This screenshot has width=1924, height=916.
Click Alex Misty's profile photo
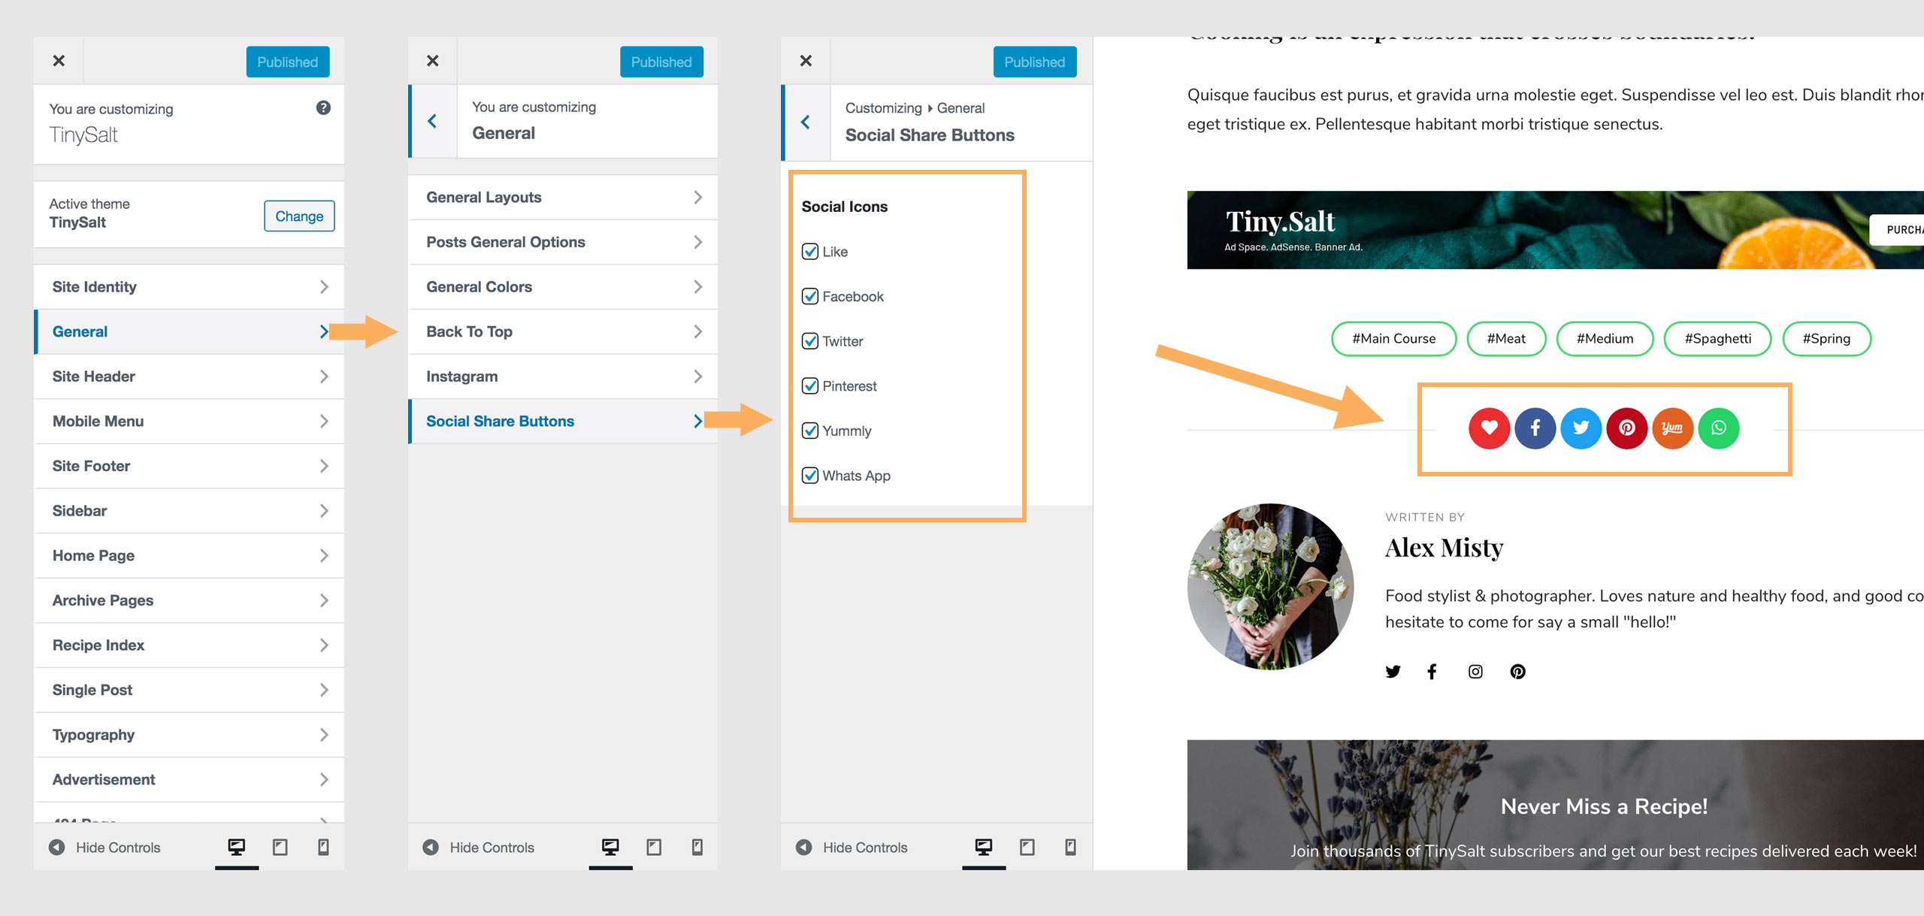point(1270,587)
